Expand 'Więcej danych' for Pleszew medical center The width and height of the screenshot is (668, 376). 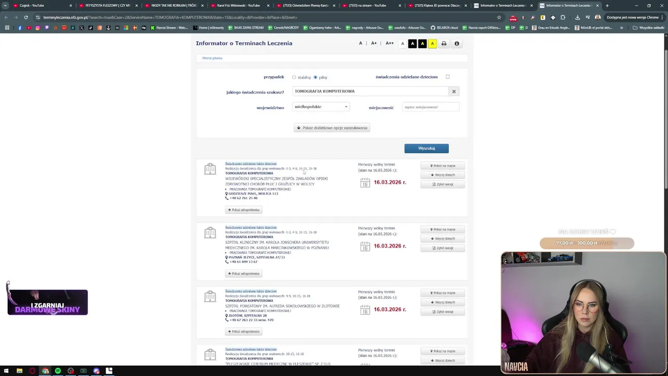[x=443, y=361]
